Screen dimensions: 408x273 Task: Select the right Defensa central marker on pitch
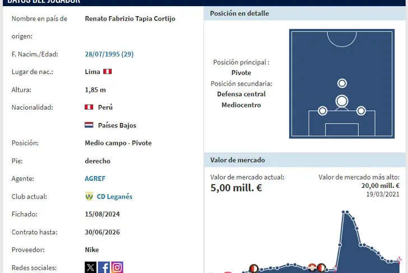361,111
